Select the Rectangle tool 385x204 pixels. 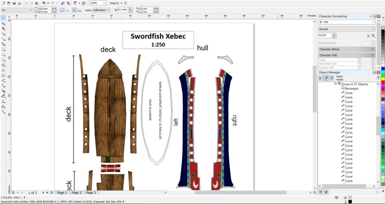[x=3, y=49]
